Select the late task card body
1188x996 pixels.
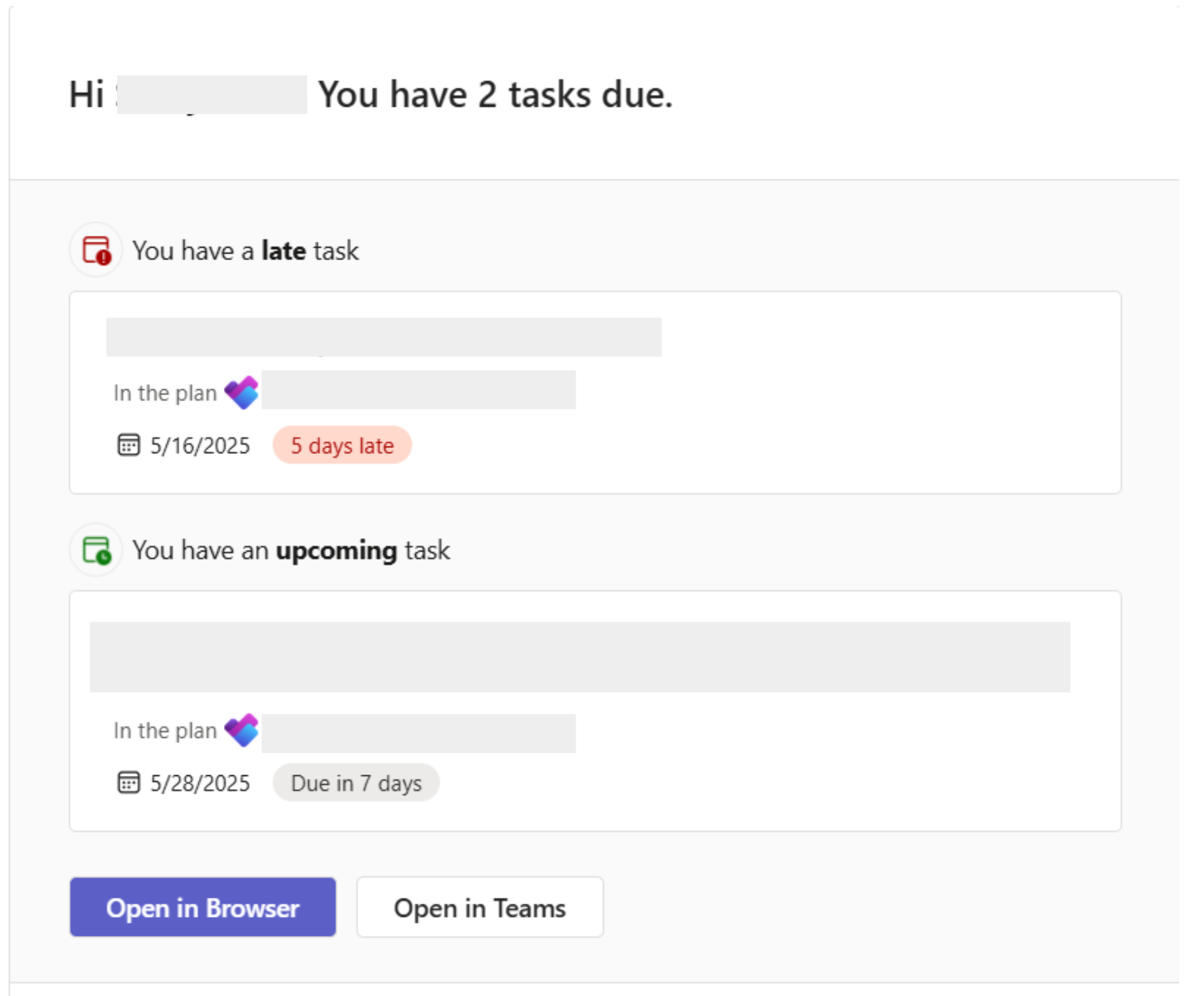[x=595, y=393]
